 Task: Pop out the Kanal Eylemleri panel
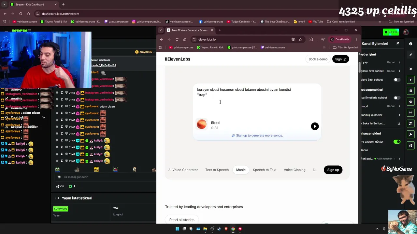(397, 44)
